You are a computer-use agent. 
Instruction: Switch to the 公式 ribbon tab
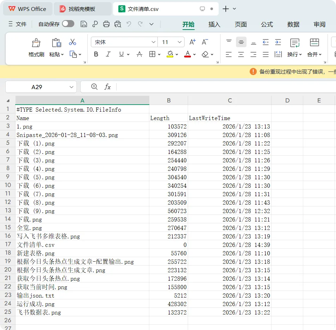(x=267, y=24)
